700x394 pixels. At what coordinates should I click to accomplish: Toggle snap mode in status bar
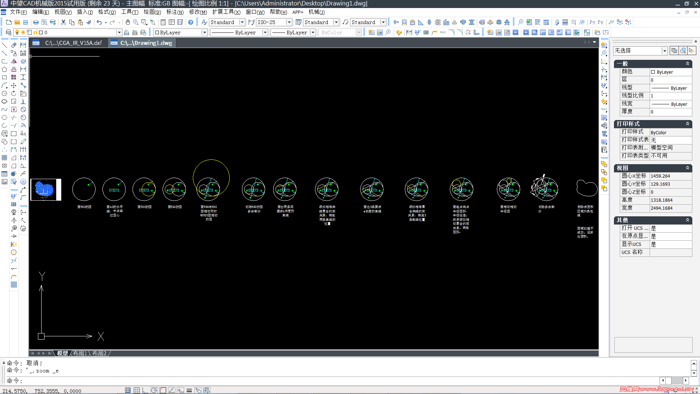tap(128, 390)
